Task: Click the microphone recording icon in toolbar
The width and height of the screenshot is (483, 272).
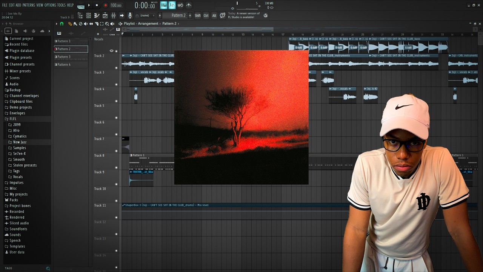Action: point(130,15)
